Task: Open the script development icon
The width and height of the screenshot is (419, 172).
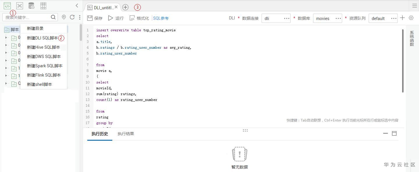Action: click(x=7, y=6)
